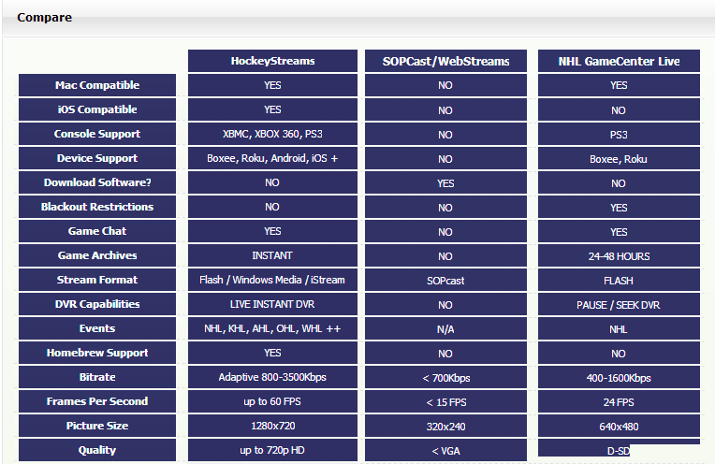Click the '400-1600Kbps' cell
Image resolution: width=715 pixels, height=464 pixels.
(x=619, y=377)
